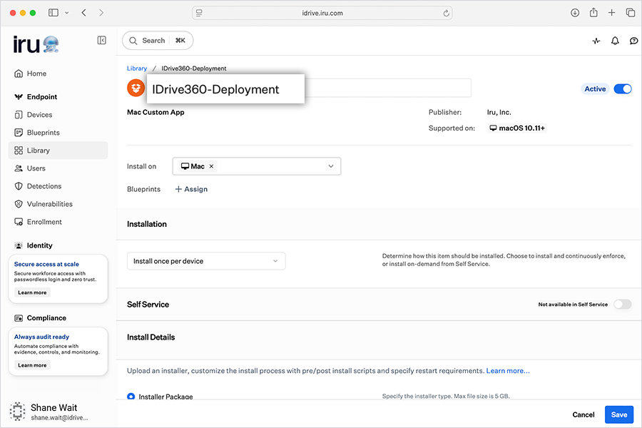Click the Installation section heading
642x428 pixels.
click(147, 224)
